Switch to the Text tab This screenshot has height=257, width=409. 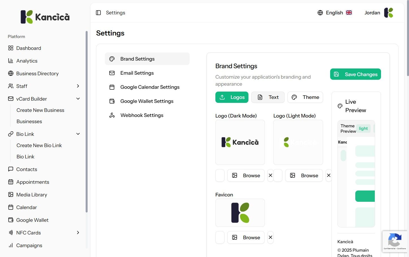pyautogui.click(x=268, y=97)
